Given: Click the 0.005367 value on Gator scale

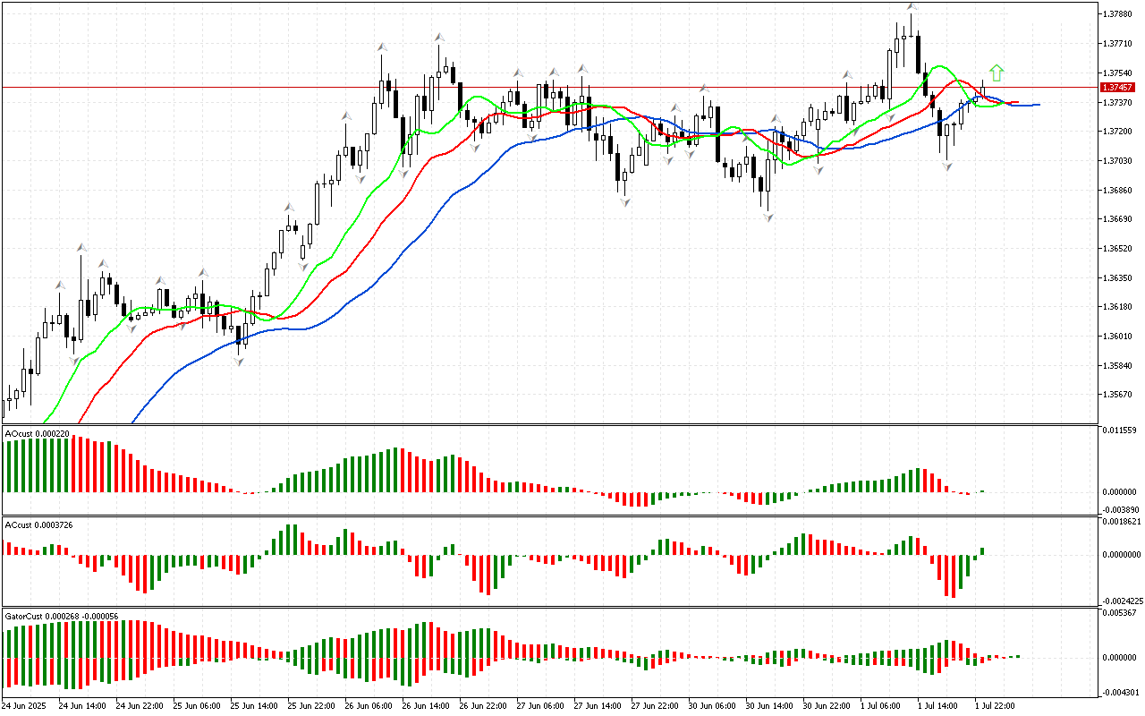Looking at the screenshot, I should [x=1122, y=613].
